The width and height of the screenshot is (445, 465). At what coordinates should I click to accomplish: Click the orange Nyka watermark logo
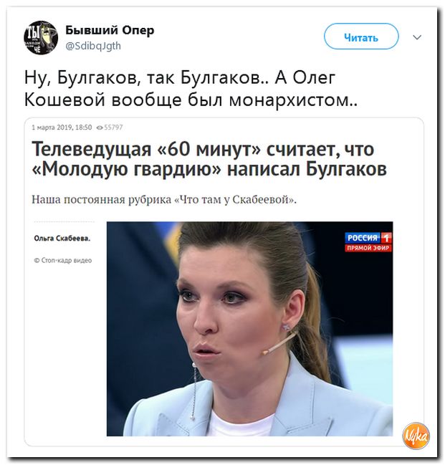[416, 436]
